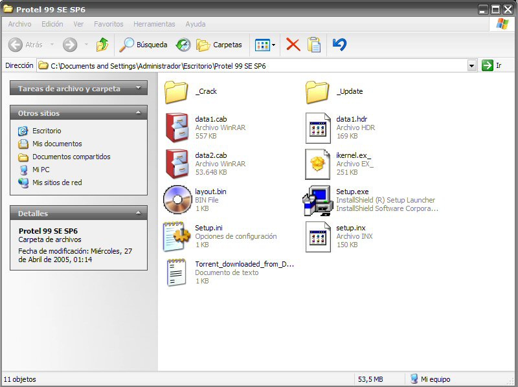Click the "53.648 KB" size text

tap(211, 172)
